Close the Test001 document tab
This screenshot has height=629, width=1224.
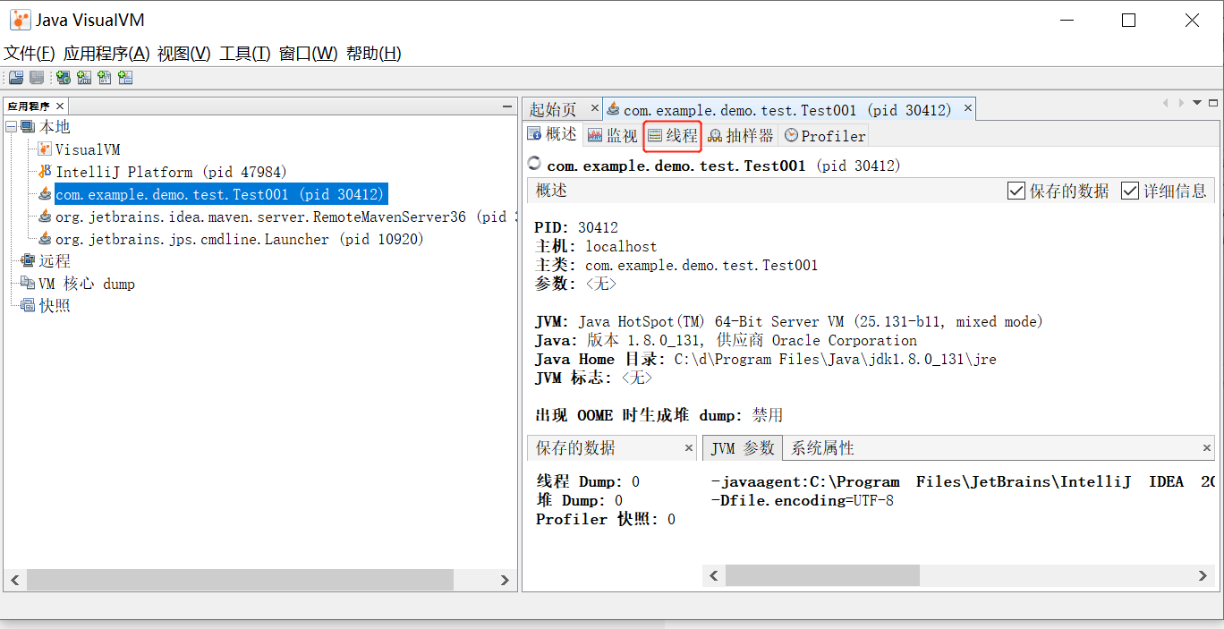point(967,109)
